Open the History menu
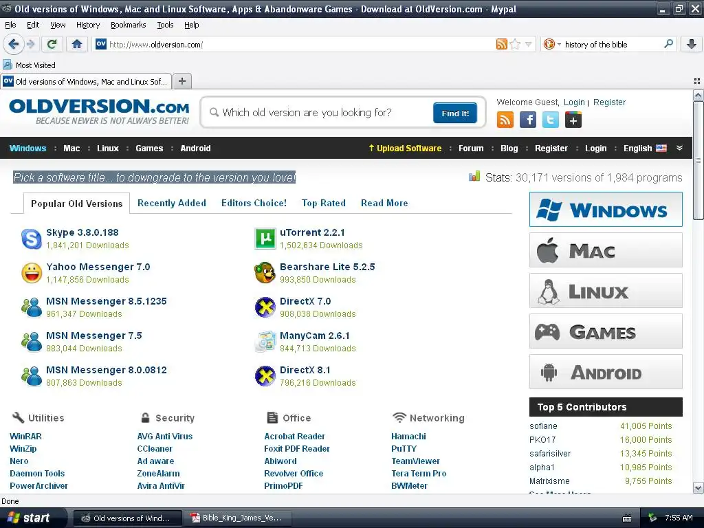Viewport: 704px width, 528px height. [x=88, y=25]
